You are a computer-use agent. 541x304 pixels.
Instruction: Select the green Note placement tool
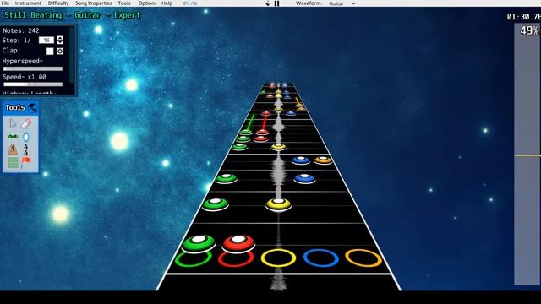pyautogui.click(x=13, y=137)
